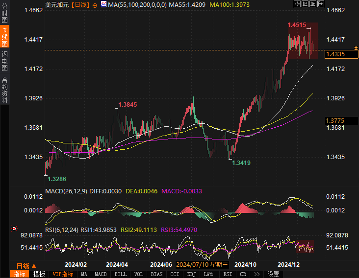Click the circled plus icon beside 日线 title
359x278 pixels.
(95, 5)
